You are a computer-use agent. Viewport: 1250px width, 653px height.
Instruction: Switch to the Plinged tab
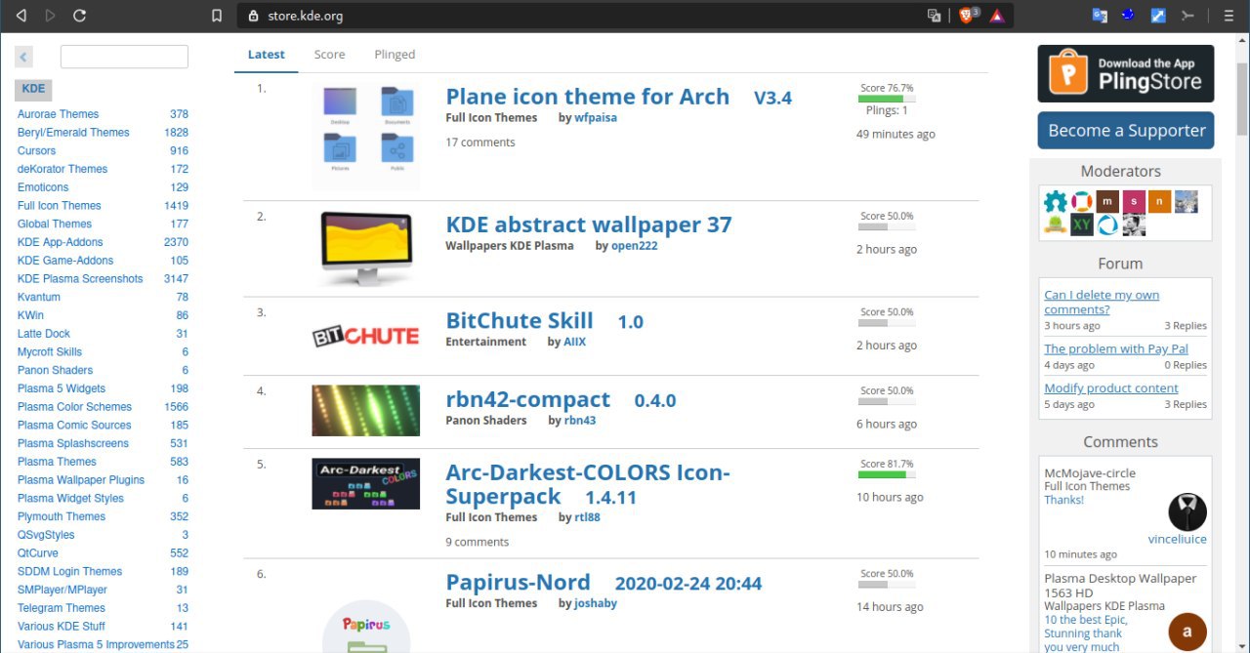395,55
